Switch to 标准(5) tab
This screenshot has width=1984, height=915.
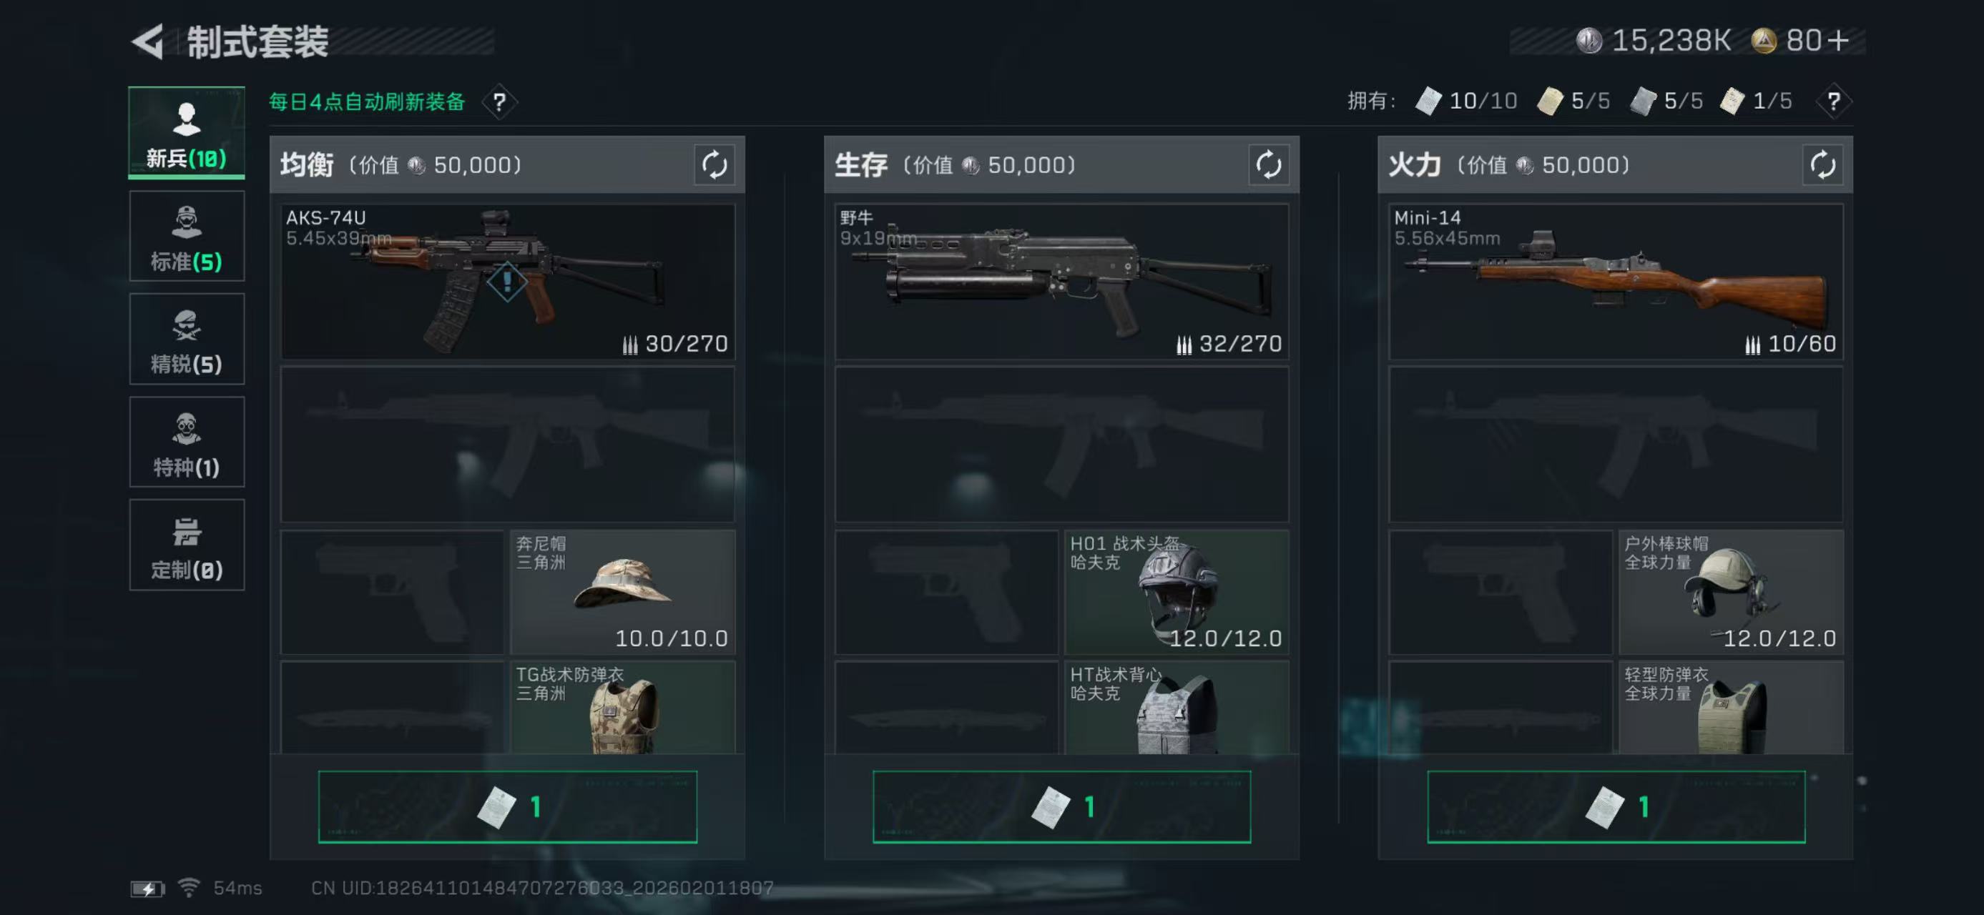(x=187, y=235)
